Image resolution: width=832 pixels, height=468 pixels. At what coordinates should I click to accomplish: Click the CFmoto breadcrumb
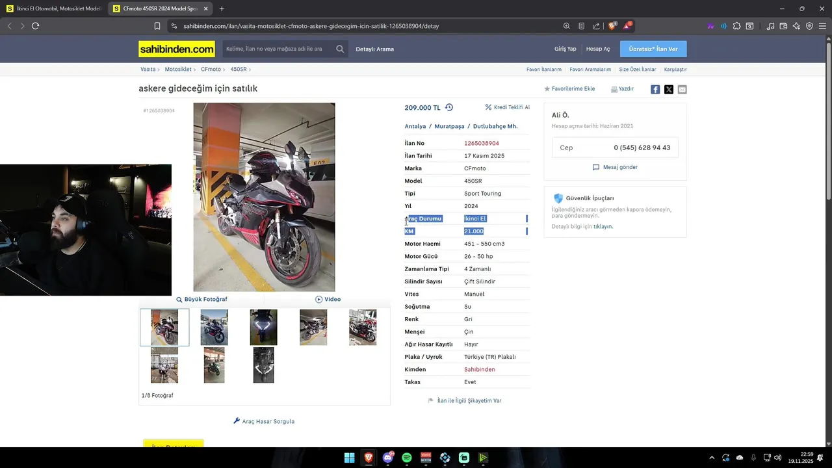(211, 69)
